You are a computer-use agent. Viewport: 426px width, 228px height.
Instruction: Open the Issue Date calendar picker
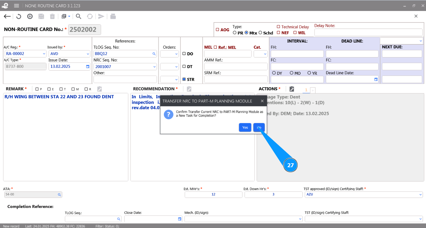point(88,67)
